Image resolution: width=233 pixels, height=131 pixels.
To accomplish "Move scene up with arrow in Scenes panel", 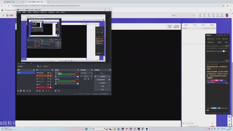I will pyautogui.click(x=27, y=91).
